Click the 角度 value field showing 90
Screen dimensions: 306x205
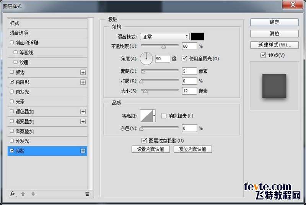coord(163,59)
